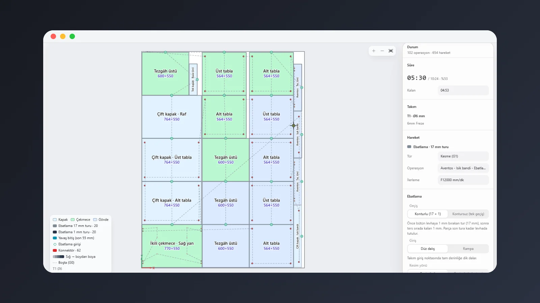Select the Çift kapak · Üst tabla panel
The height and width of the screenshot is (303, 540).
(171, 160)
